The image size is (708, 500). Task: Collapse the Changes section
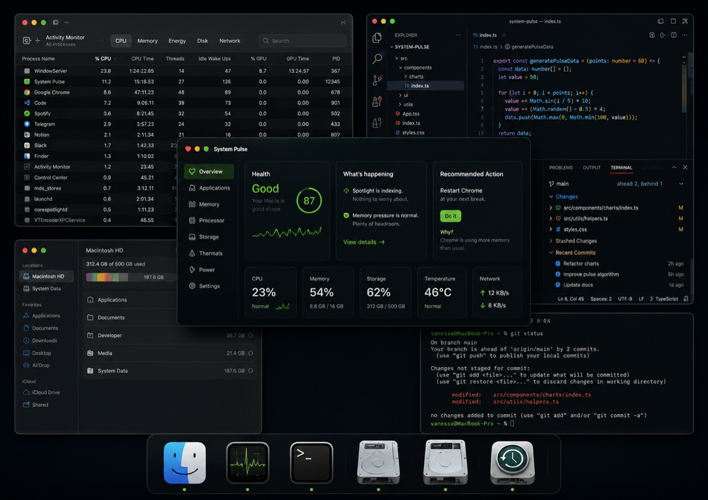click(x=551, y=197)
